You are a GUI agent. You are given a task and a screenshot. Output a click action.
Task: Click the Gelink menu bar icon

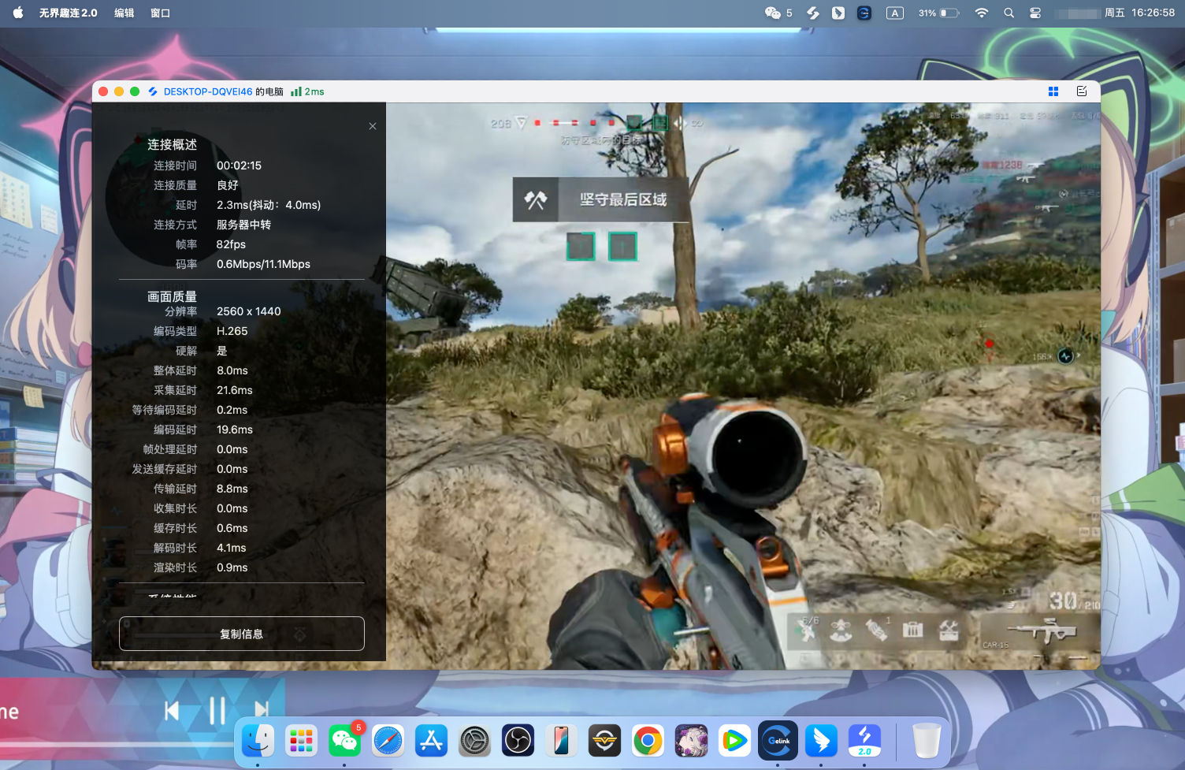point(864,13)
